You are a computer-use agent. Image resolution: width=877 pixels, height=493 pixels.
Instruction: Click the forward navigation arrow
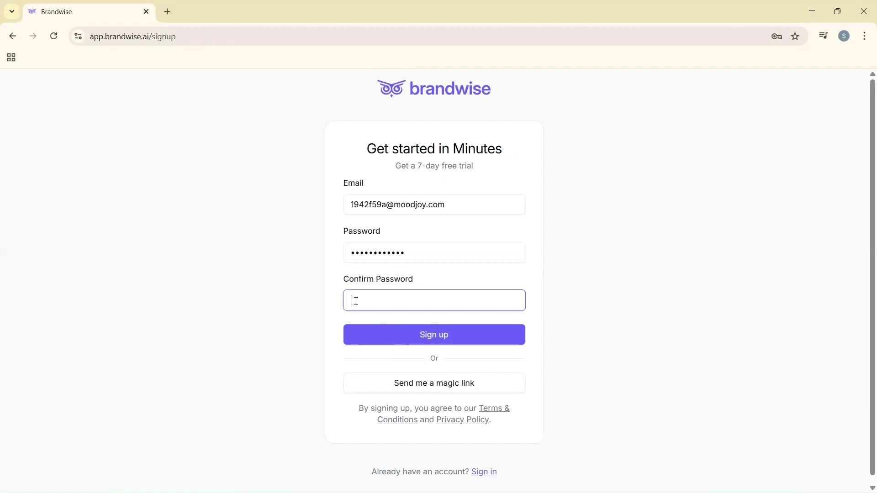pyautogui.click(x=33, y=36)
